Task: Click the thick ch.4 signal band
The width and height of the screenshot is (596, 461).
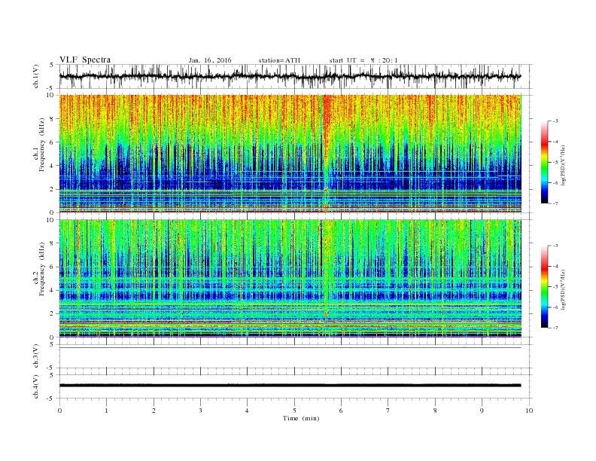Action: click(x=290, y=386)
